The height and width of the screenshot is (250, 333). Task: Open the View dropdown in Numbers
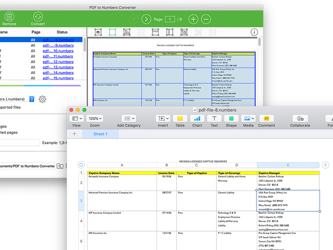(x=77, y=118)
